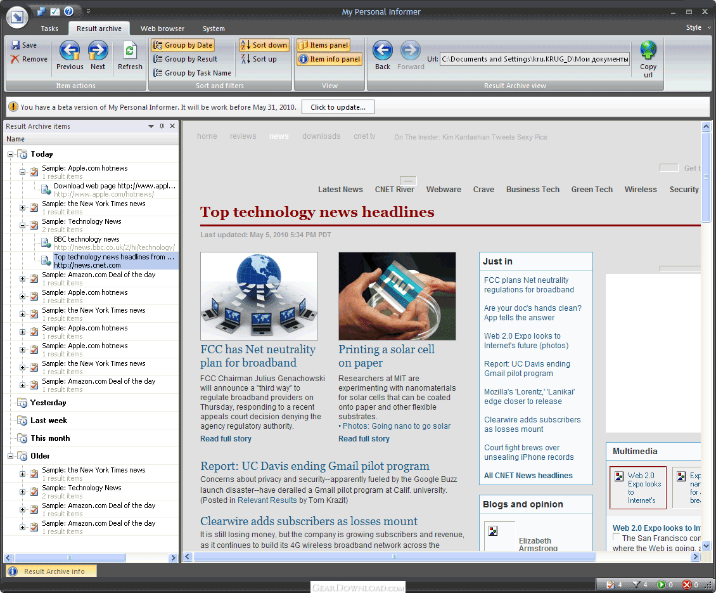716x593 pixels.
Task: Click the browser vertical scrollbar thumb
Action: (x=706, y=176)
